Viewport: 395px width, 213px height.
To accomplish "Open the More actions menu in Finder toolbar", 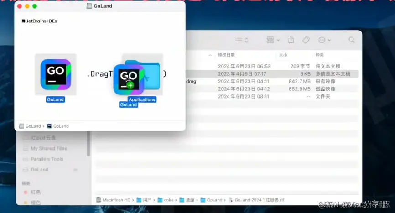I will [x=324, y=40].
